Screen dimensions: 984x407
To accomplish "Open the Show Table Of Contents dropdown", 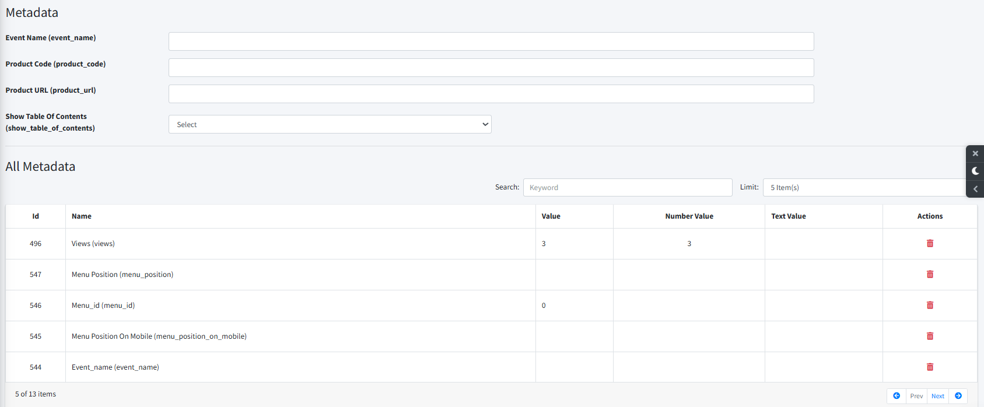I will (x=330, y=124).
